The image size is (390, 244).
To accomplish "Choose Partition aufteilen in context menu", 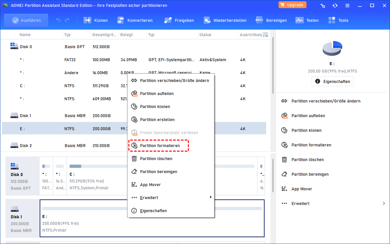I will 171,93.
